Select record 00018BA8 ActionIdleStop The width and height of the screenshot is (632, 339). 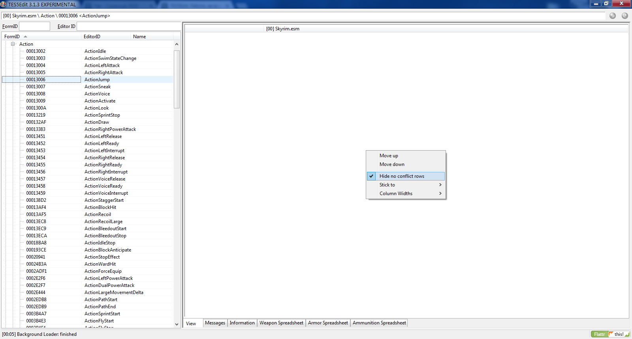pyautogui.click(x=87, y=243)
